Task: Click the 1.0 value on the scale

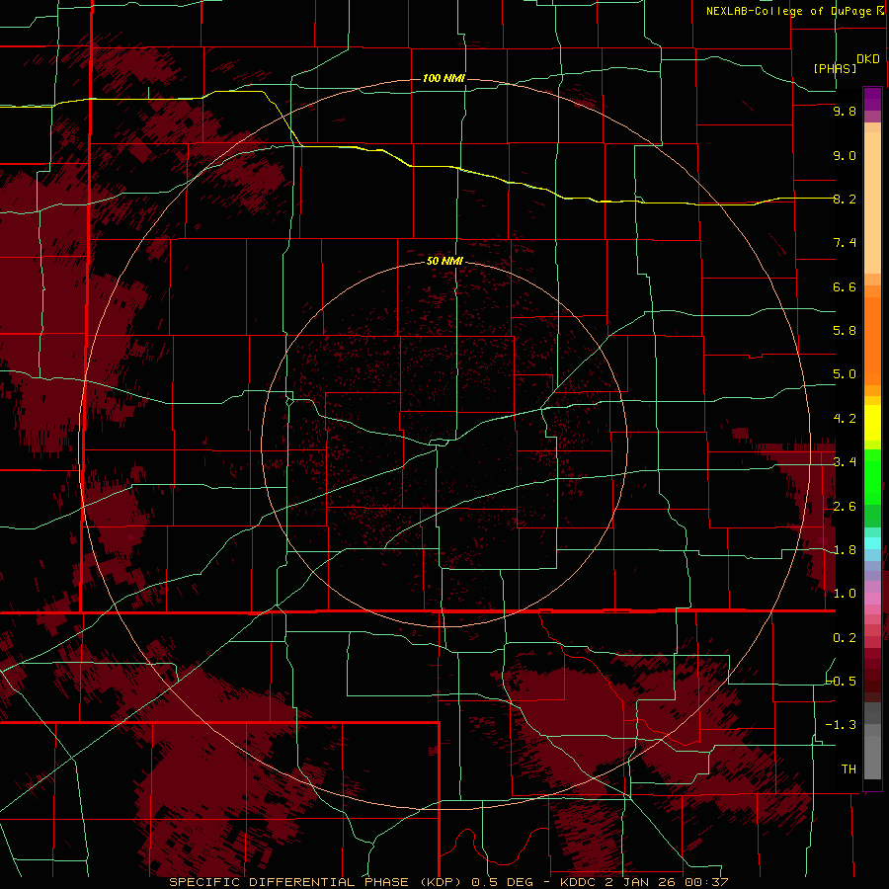Action: tap(845, 594)
